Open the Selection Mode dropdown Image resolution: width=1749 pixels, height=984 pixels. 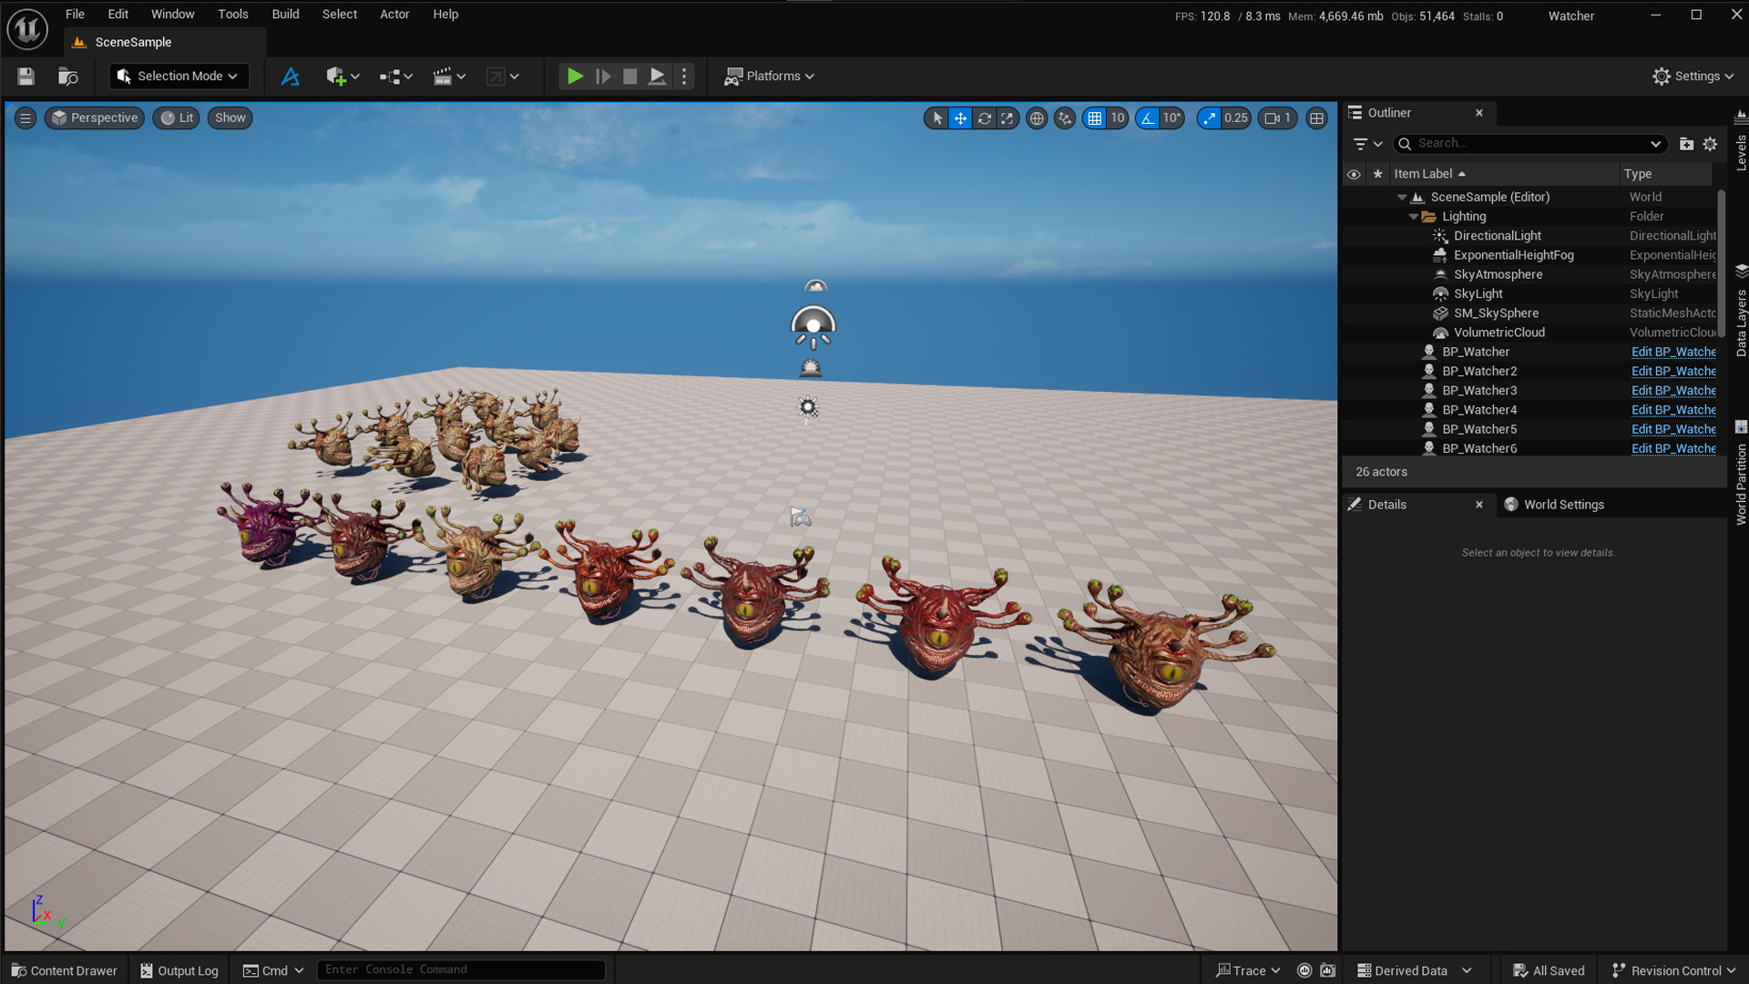[179, 77]
